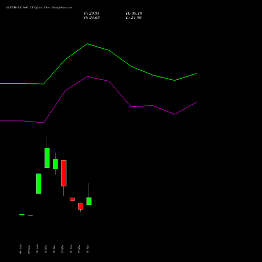Select the 09 Mar date label

pyautogui.click(x=29, y=249)
